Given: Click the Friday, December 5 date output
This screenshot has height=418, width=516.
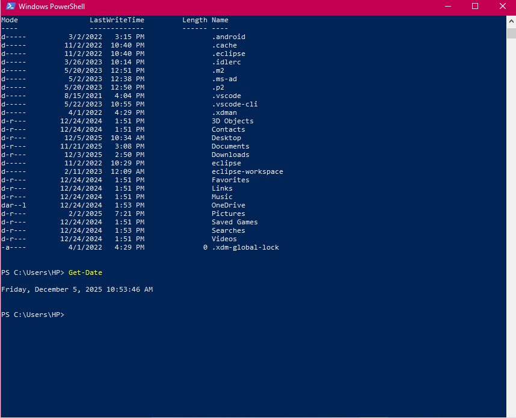Looking at the screenshot, I should point(77,289).
